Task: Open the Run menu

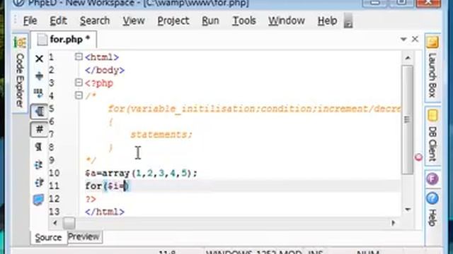Action: pos(210,20)
